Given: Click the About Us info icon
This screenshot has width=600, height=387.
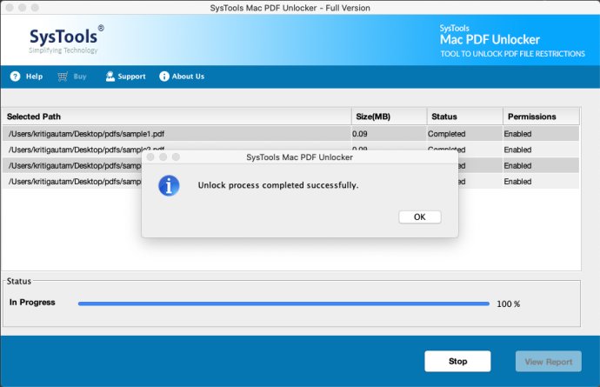Looking at the screenshot, I should (x=164, y=77).
